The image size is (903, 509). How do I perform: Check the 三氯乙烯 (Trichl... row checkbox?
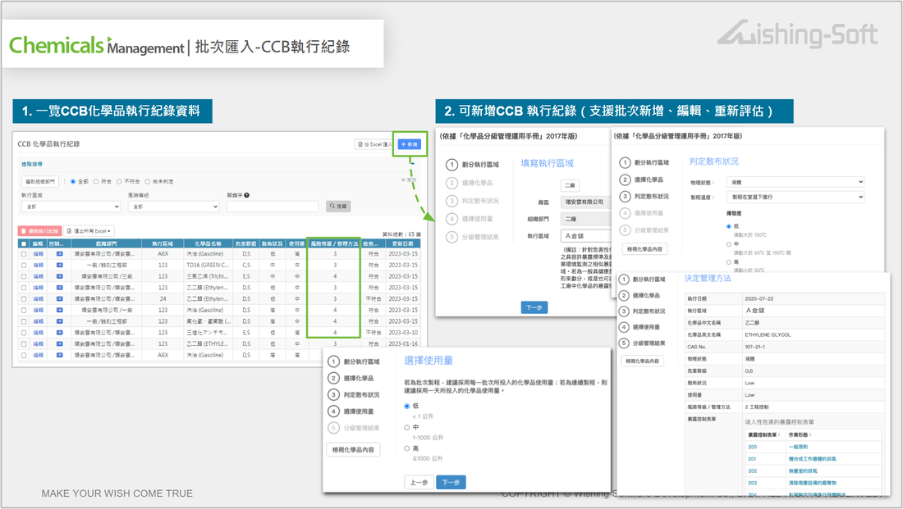click(24, 277)
